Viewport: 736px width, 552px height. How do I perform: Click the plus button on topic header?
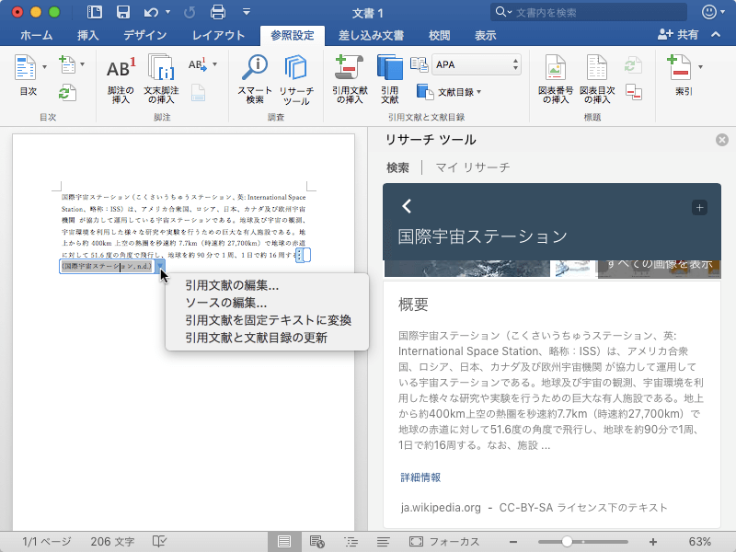[x=699, y=208]
